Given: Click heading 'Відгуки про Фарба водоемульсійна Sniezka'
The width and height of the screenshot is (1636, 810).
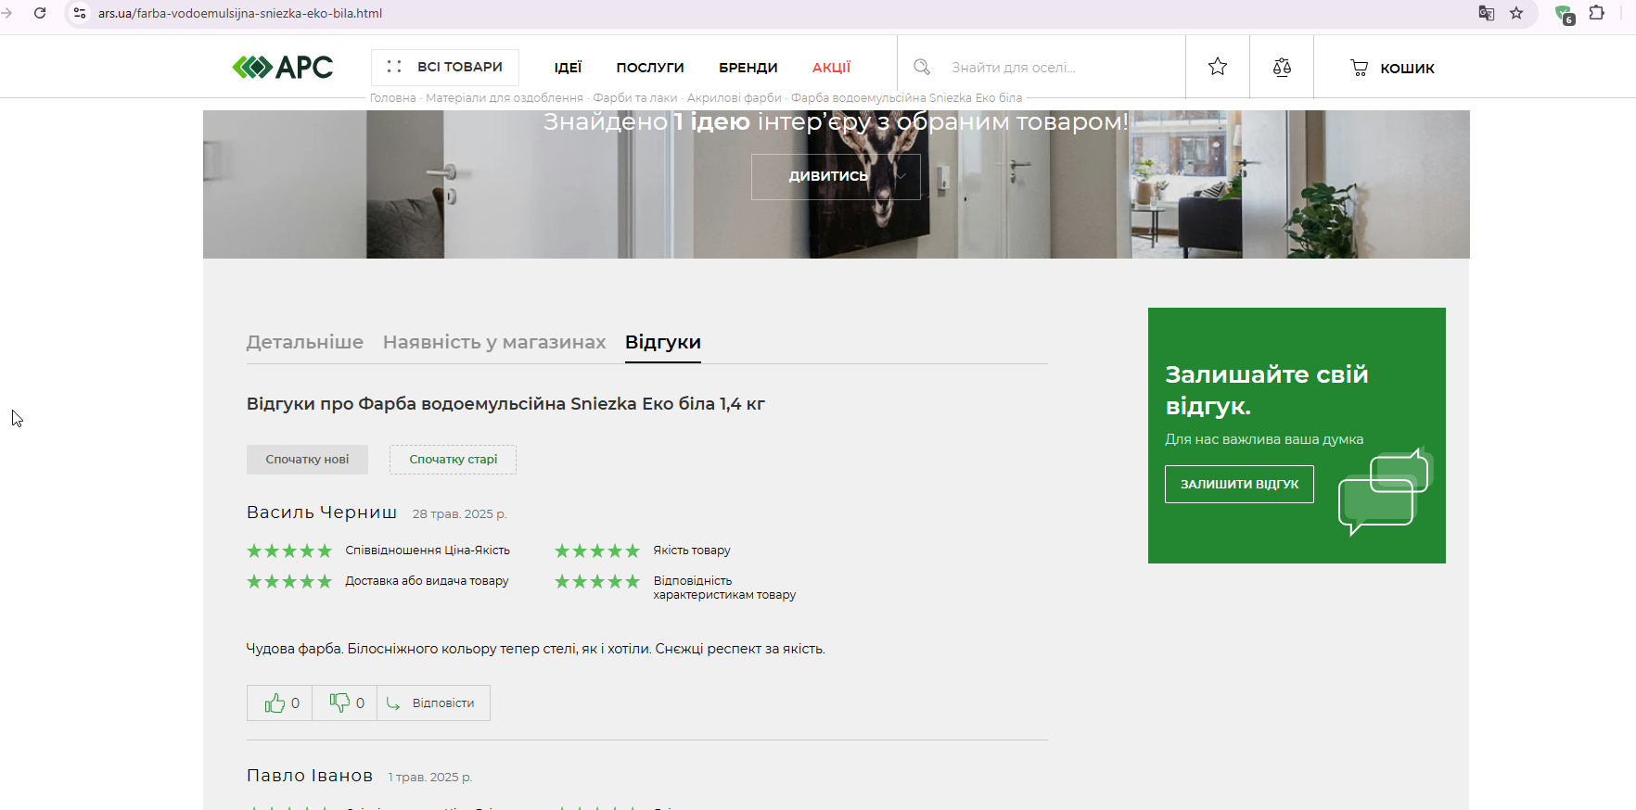Looking at the screenshot, I should point(505,404).
